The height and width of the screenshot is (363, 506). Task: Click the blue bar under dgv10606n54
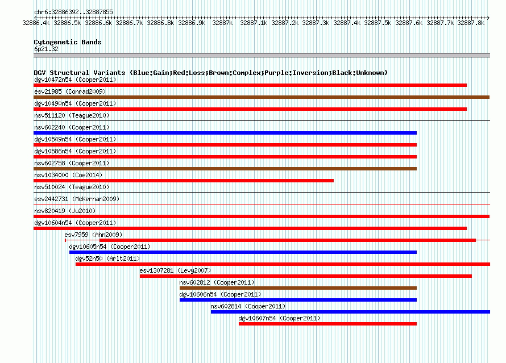tap(298, 300)
